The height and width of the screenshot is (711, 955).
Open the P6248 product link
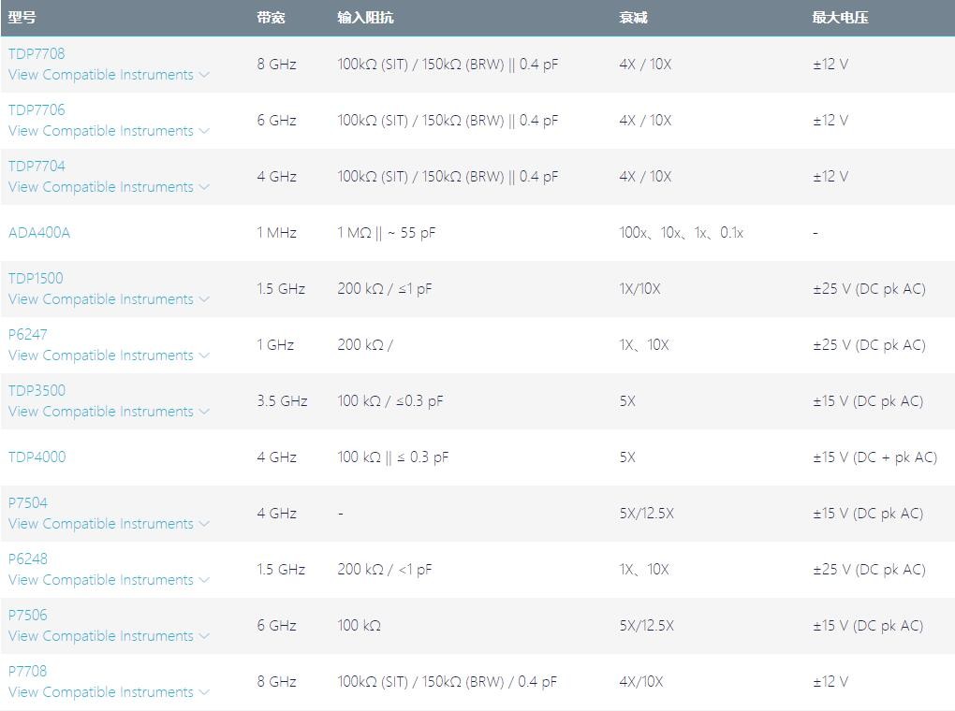(x=27, y=559)
